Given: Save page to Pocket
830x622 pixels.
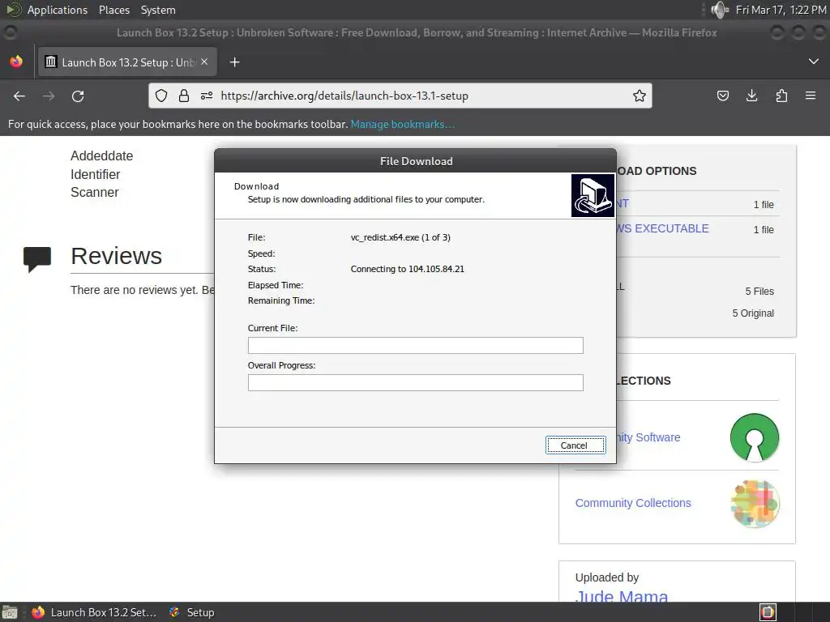Looking at the screenshot, I should [722, 96].
